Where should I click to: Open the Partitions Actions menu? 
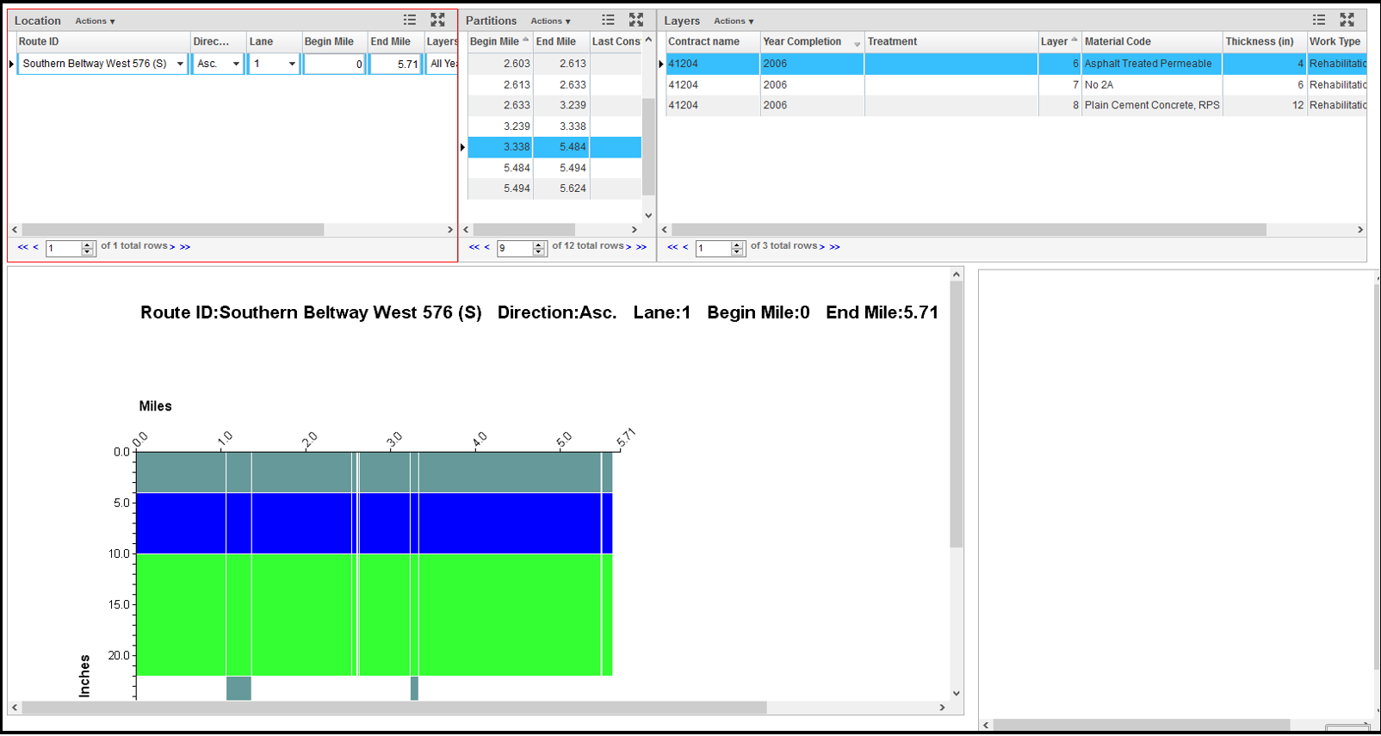pos(550,21)
